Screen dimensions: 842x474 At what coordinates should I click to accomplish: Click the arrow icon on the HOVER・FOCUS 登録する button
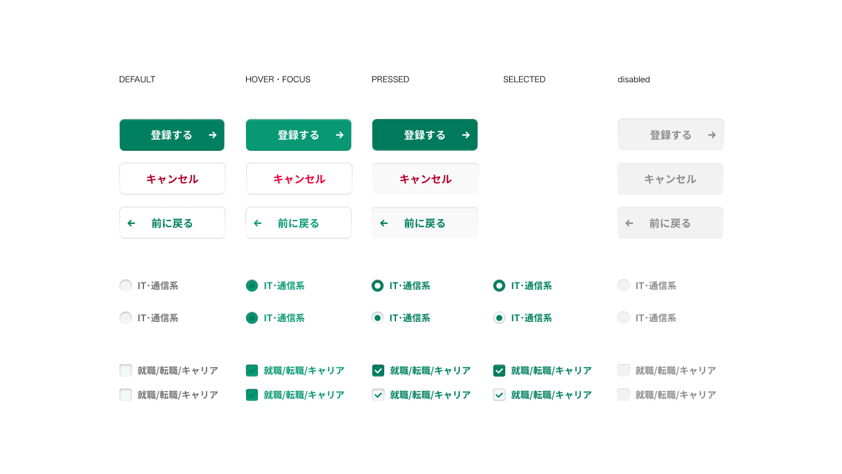(x=339, y=135)
